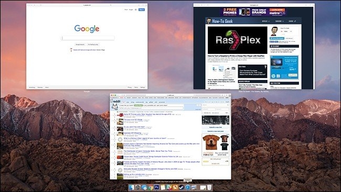The height and width of the screenshot is (192, 341).
Task: Open the circular gray icon next to Finder in the dock
Action: coord(138,188)
